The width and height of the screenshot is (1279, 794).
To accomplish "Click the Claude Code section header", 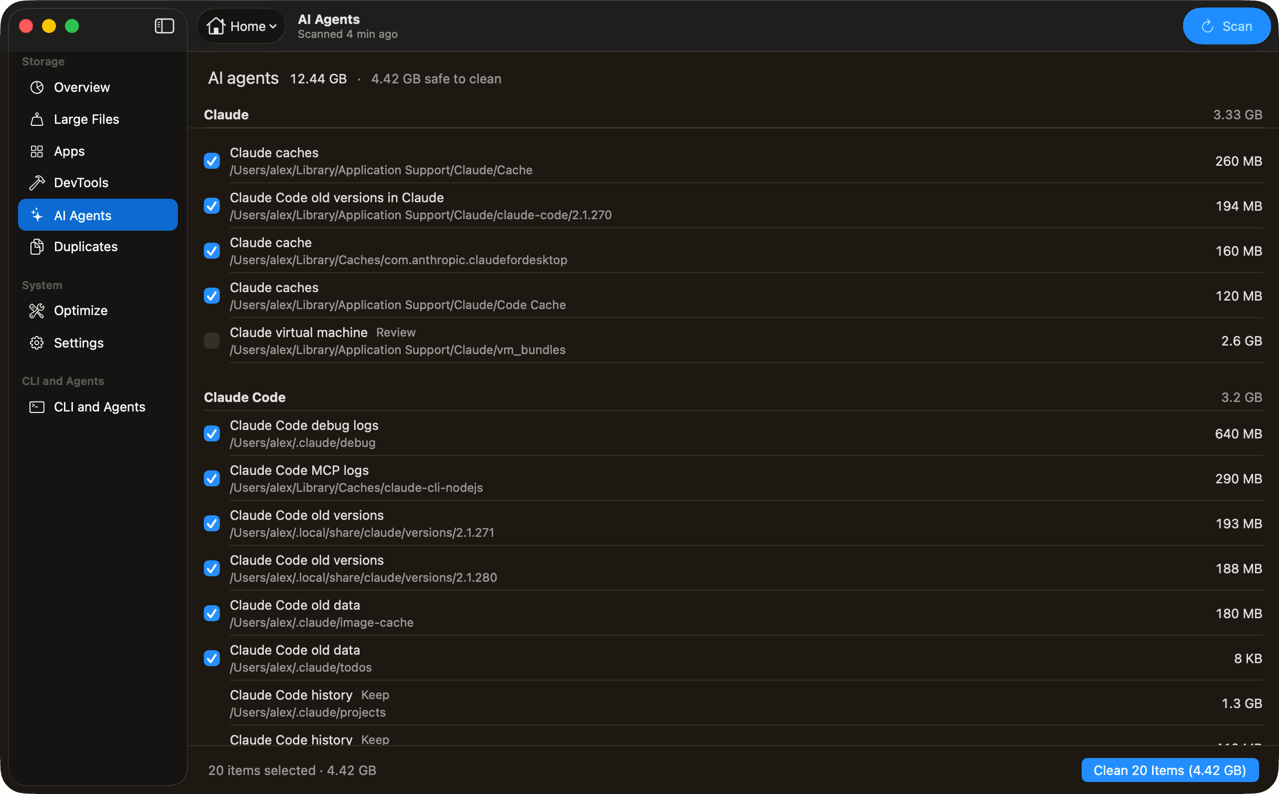I will [245, 397].
